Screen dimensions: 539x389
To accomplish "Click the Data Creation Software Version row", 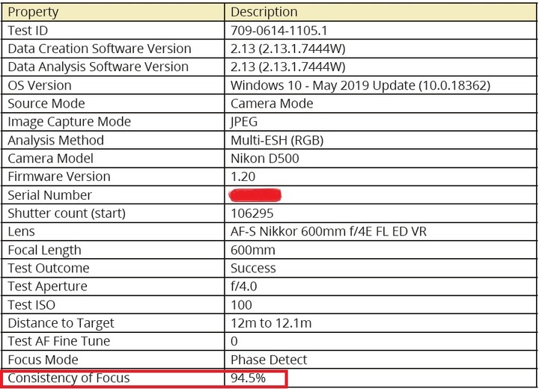I will click(269, 49).
